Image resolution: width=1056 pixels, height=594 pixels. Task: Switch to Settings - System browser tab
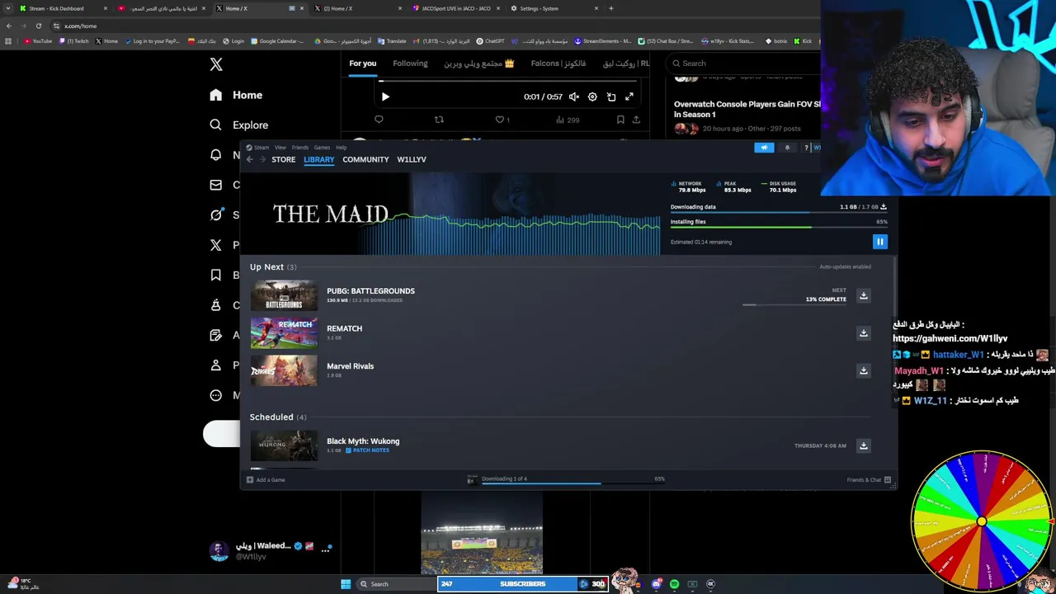tap(554, 8)
